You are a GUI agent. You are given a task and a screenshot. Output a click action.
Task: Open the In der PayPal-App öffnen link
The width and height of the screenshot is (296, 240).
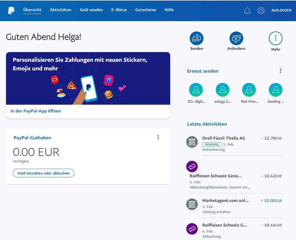pyautogui.click(x=36, y=111)
